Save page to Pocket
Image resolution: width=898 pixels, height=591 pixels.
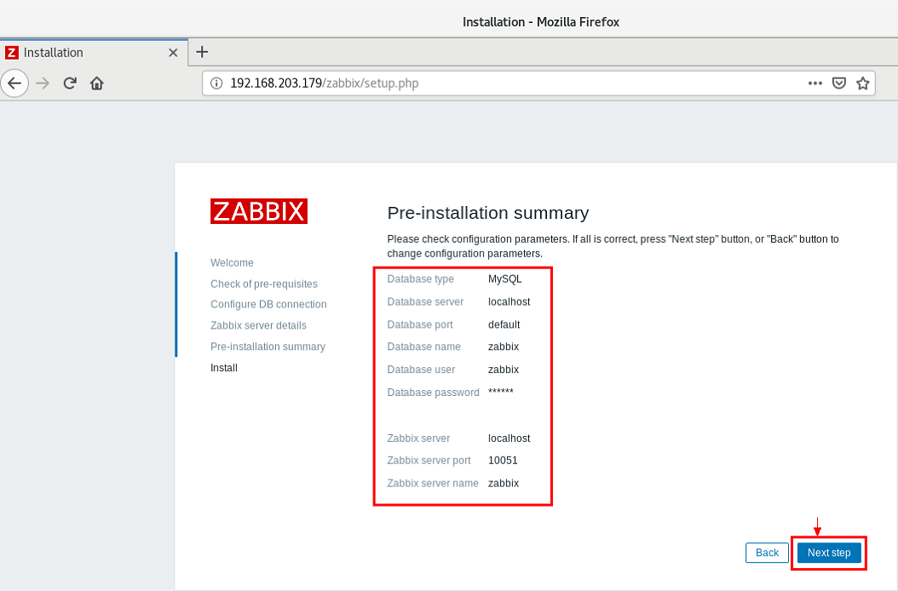tap(839, 83)
